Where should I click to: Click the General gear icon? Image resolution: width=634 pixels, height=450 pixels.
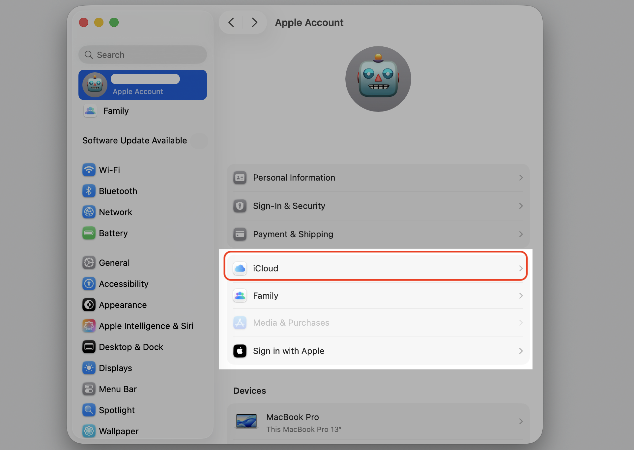coord(89,263)
